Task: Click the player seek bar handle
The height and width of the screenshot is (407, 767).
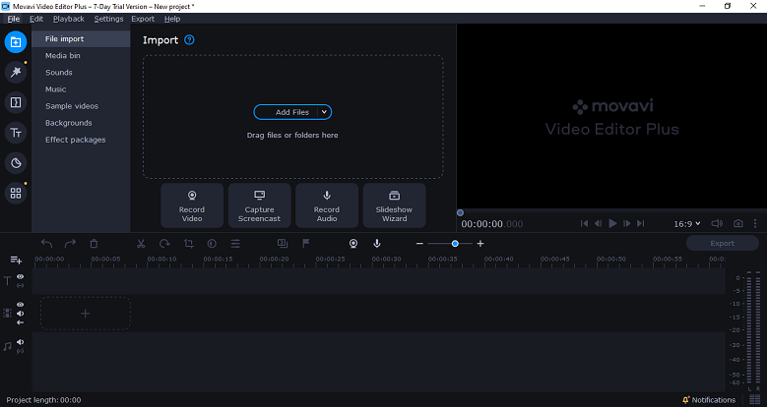Action: coord(460,212)
